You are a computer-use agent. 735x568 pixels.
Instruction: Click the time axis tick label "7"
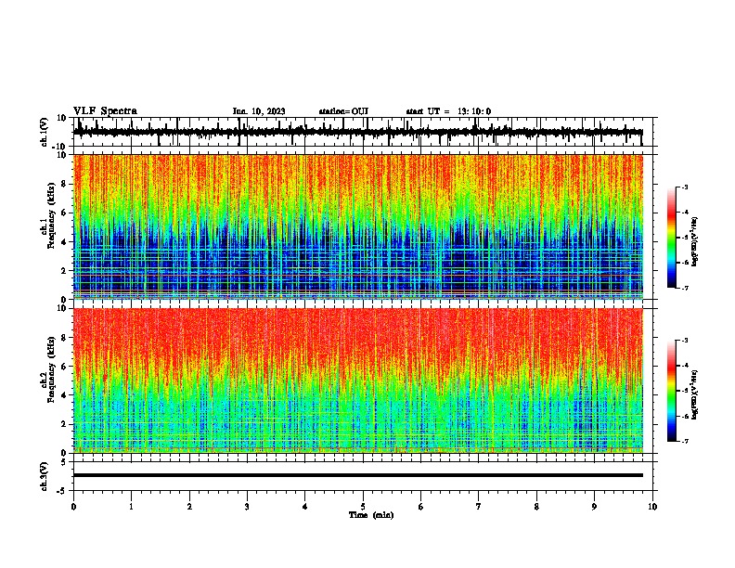479,507
